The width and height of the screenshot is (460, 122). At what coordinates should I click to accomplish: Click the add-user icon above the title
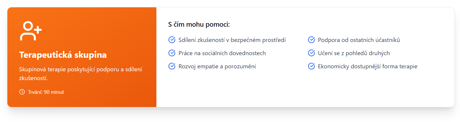coord(30,31)
